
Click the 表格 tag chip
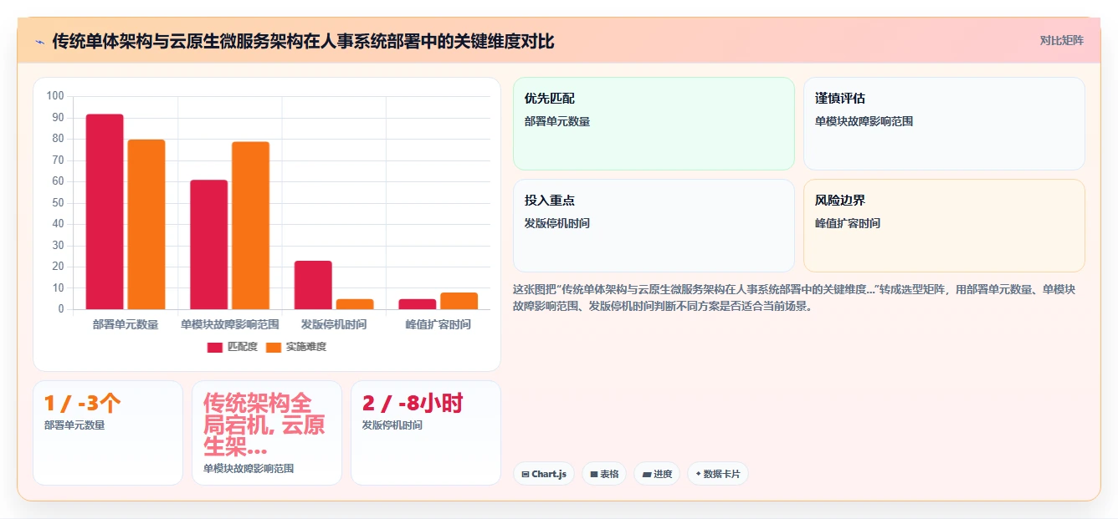604,474
